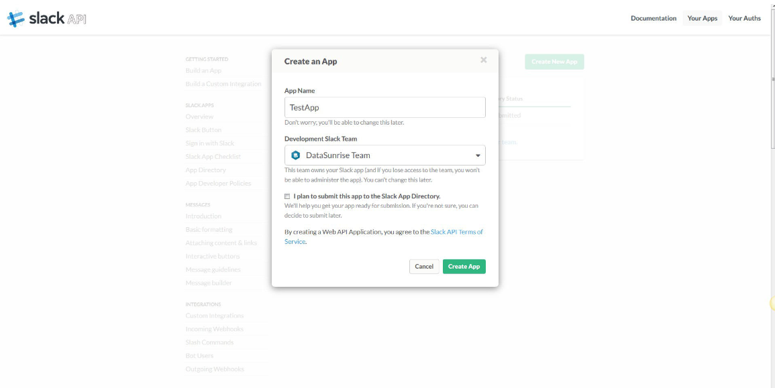Click the Create New App button behind the dialog
The height and width of the screenshot is (388, 775).
(x=554, y=62)
